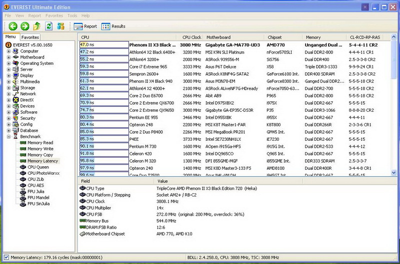Screen dimensions: 400x264
Task: Expand the Display tree node
Action: [8, 75]
